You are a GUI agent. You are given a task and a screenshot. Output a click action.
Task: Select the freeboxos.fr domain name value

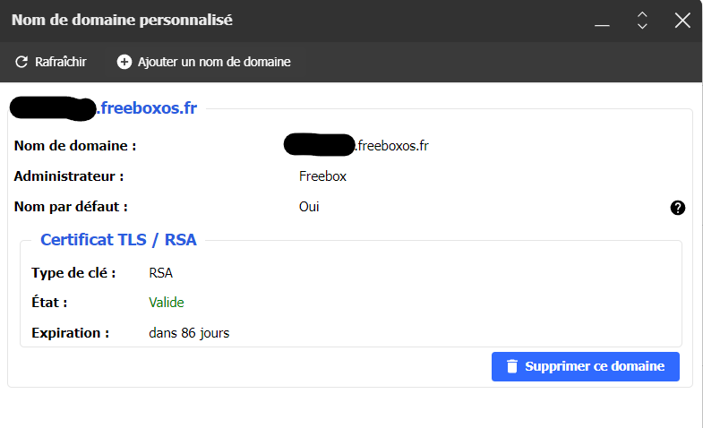(x=356, y=145)
